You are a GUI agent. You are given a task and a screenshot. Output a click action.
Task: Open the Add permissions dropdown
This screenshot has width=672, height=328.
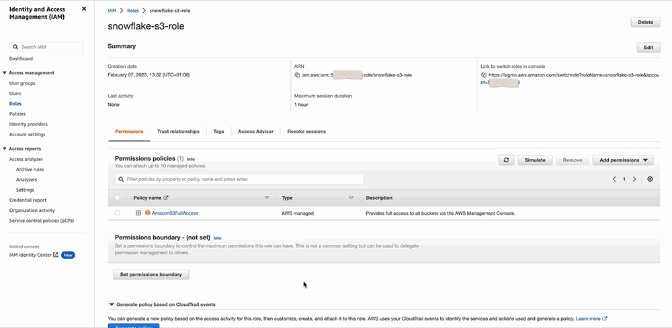point(623,160)
